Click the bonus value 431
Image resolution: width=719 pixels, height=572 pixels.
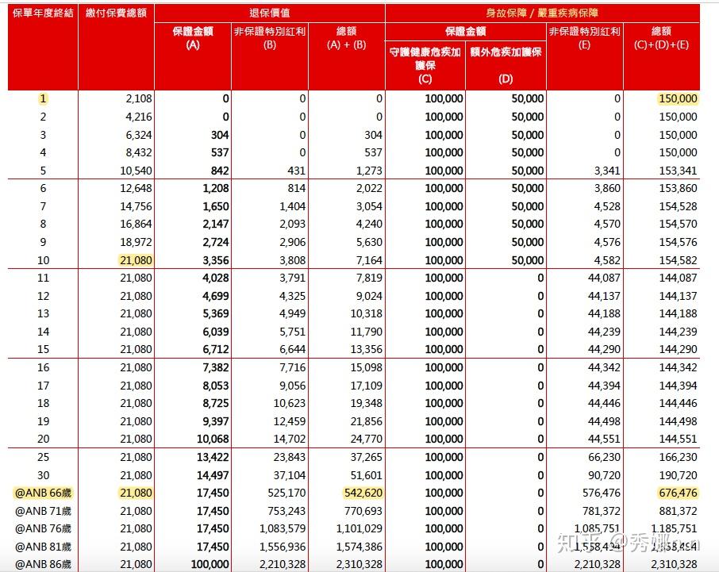pos(296,171)
